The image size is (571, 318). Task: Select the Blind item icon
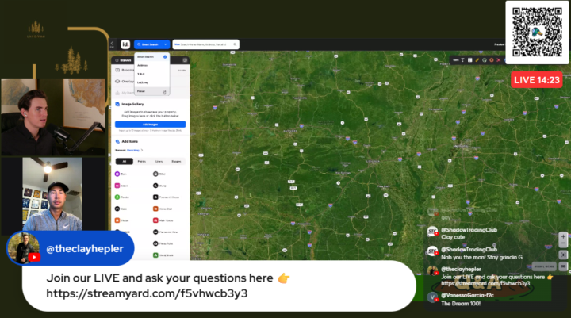point(155,174)
